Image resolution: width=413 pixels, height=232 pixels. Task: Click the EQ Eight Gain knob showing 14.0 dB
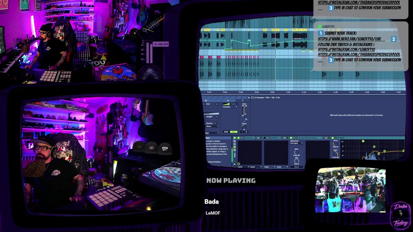click(335, 154)
